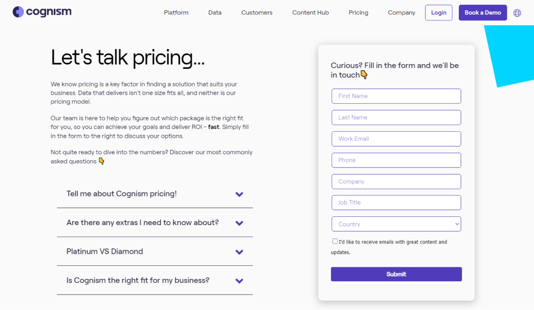Open the language globe icon

pyautogui.click(x=517, y=13)
